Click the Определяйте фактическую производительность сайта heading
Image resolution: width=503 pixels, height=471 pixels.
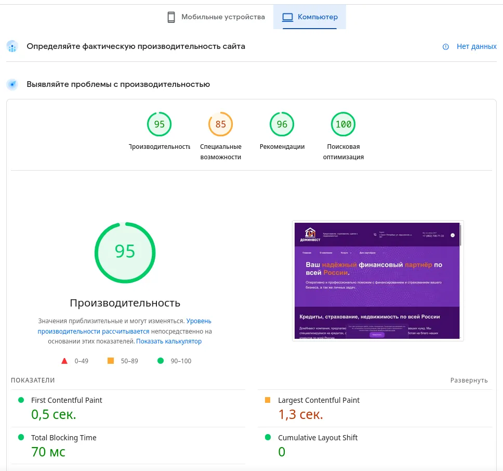pyautogui.click(x=136, y=47)
